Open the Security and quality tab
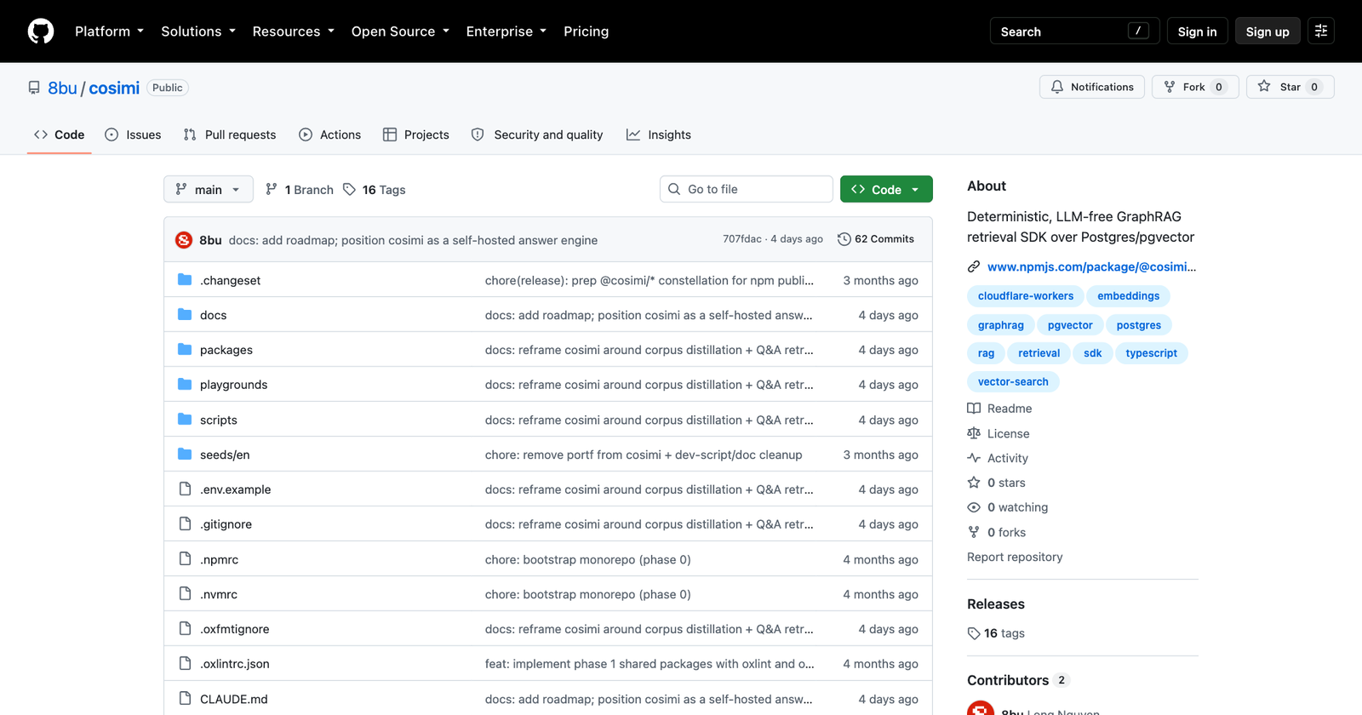 pos(537,134)
